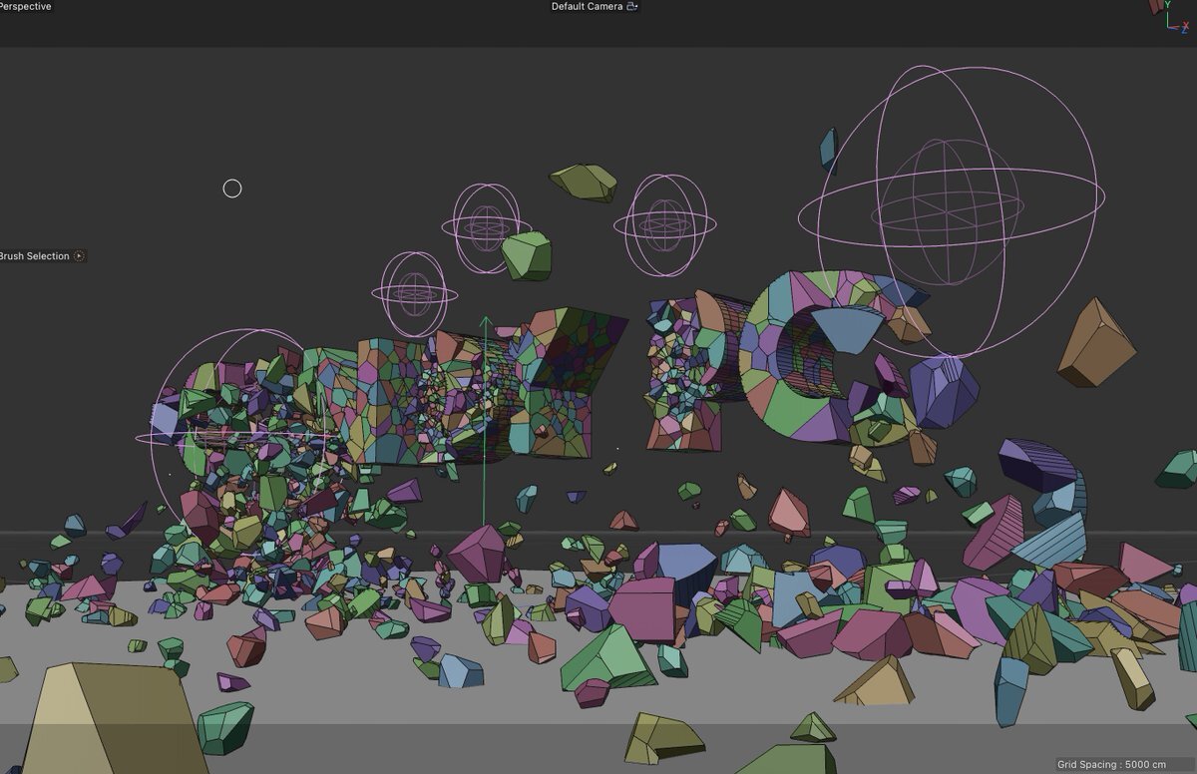1197x774 pixels.
Task: Select the small teal shard at upper right
Action: pyautogui.click(x=829, y=147)
